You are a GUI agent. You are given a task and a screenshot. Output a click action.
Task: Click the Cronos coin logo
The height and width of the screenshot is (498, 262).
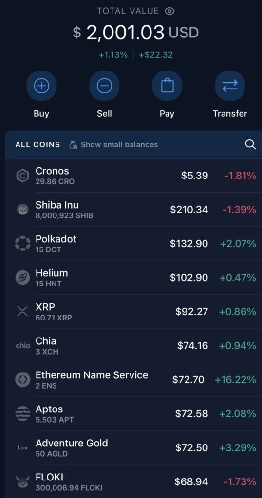point(22,176)
